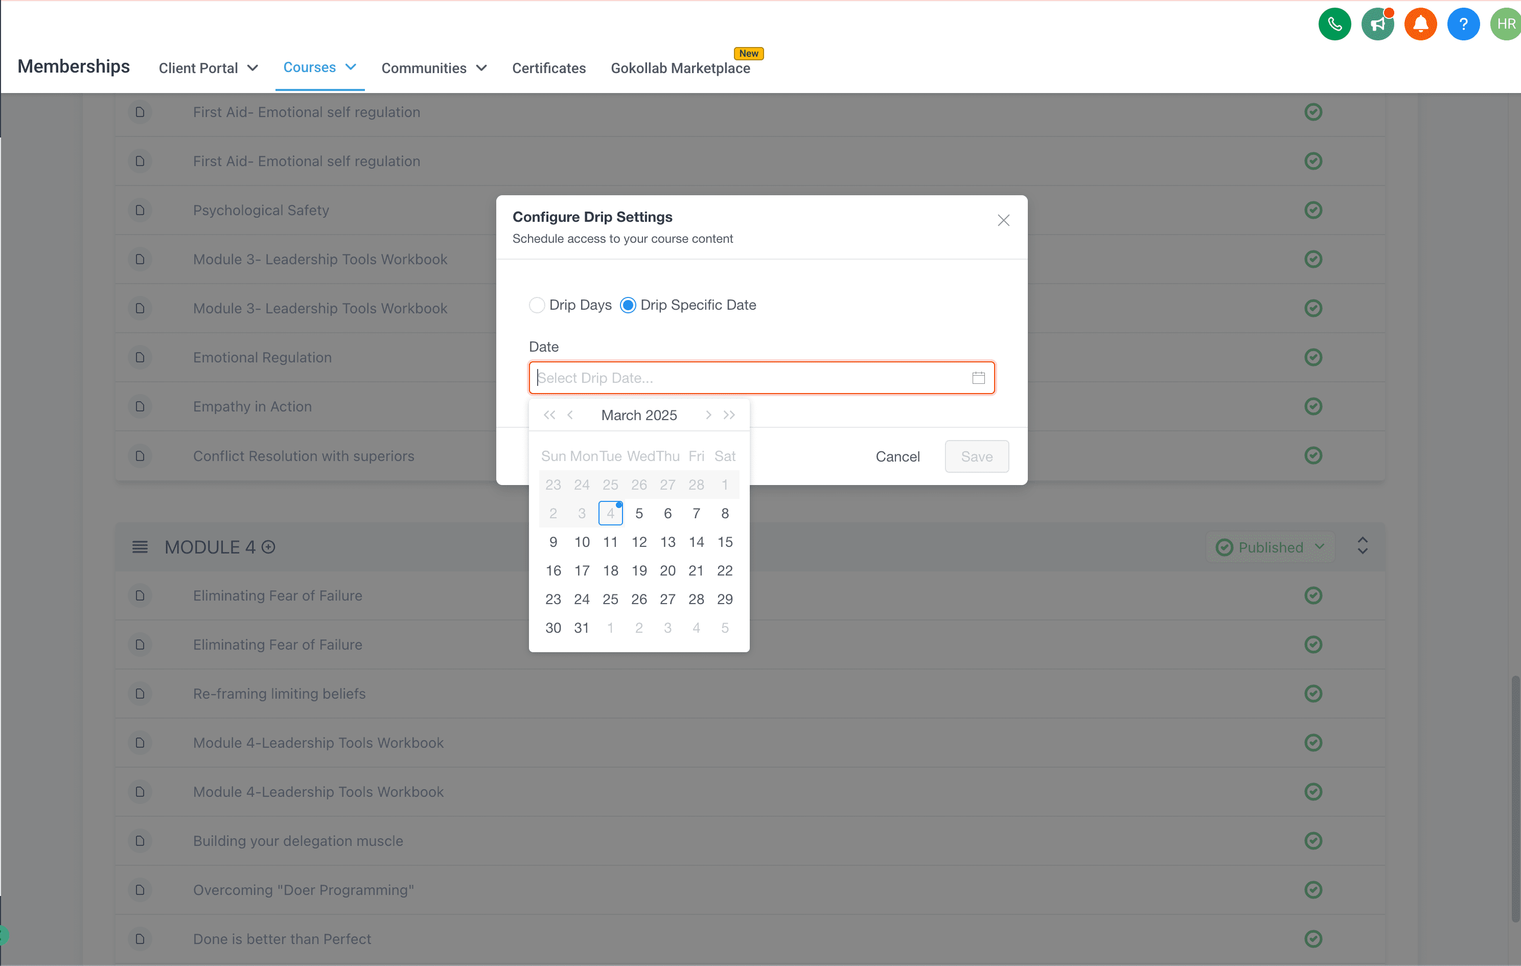Open Conflict Resolution with superiors lesson
This screenshot has width=1521, height=966.
[303, 455]
